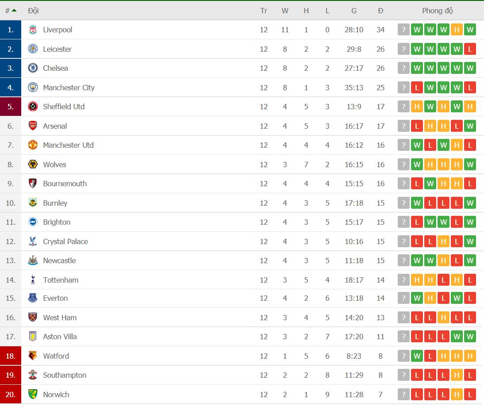Sort by the G goals column header
Image resolution: width=484 pixels, height=406 pixels.
(354, 11)
